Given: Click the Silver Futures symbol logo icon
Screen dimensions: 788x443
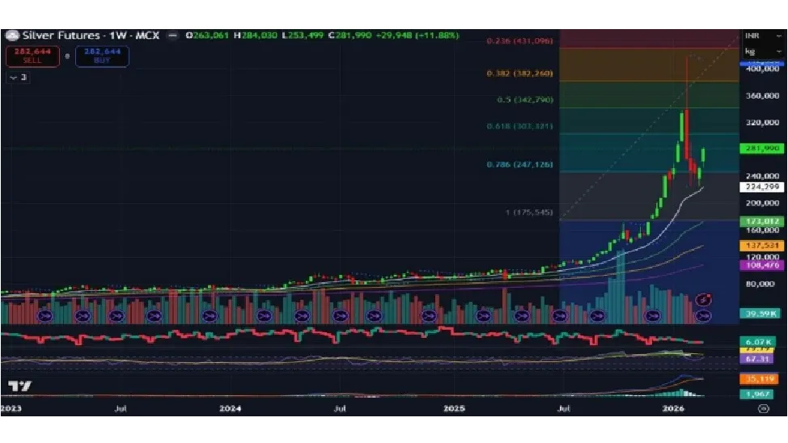Looking at the screenshot, I should click(12, 36).
